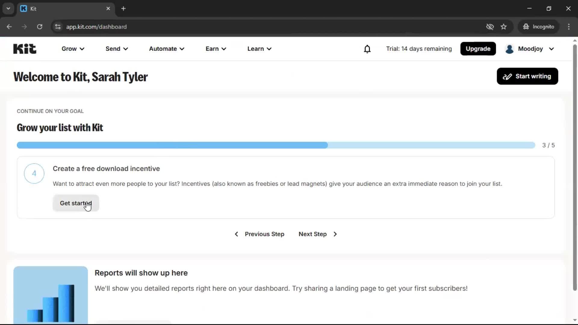Viewport: 578px width, 325px height.
Task: Open the notifications bell
Action: [x=367, y=48]
